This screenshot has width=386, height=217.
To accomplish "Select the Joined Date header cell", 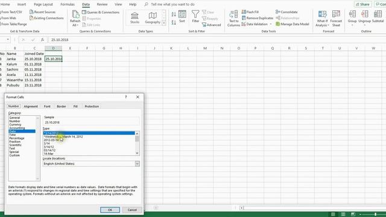I will pos(34,54).
